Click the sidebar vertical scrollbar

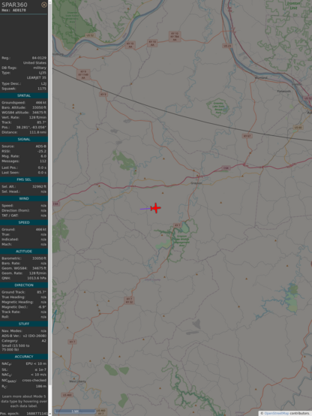[49, 208]
